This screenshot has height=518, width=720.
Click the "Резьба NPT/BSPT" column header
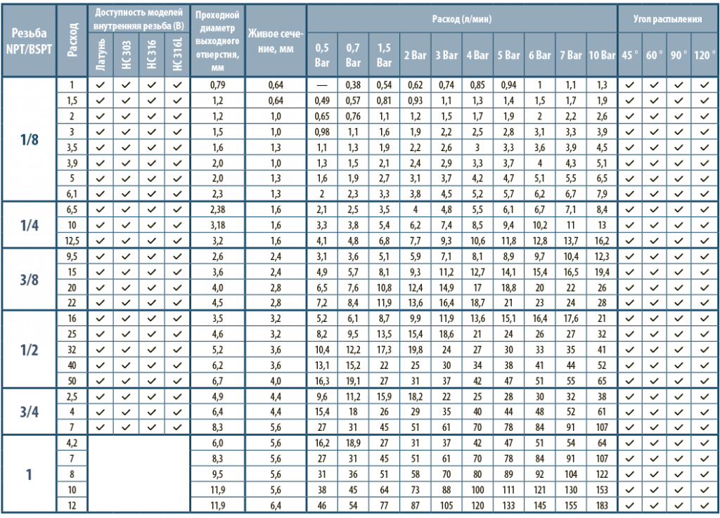(29, 41)
